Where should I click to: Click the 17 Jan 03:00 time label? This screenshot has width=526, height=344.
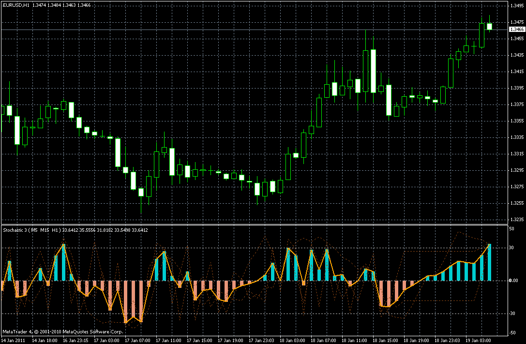(106, 340)
